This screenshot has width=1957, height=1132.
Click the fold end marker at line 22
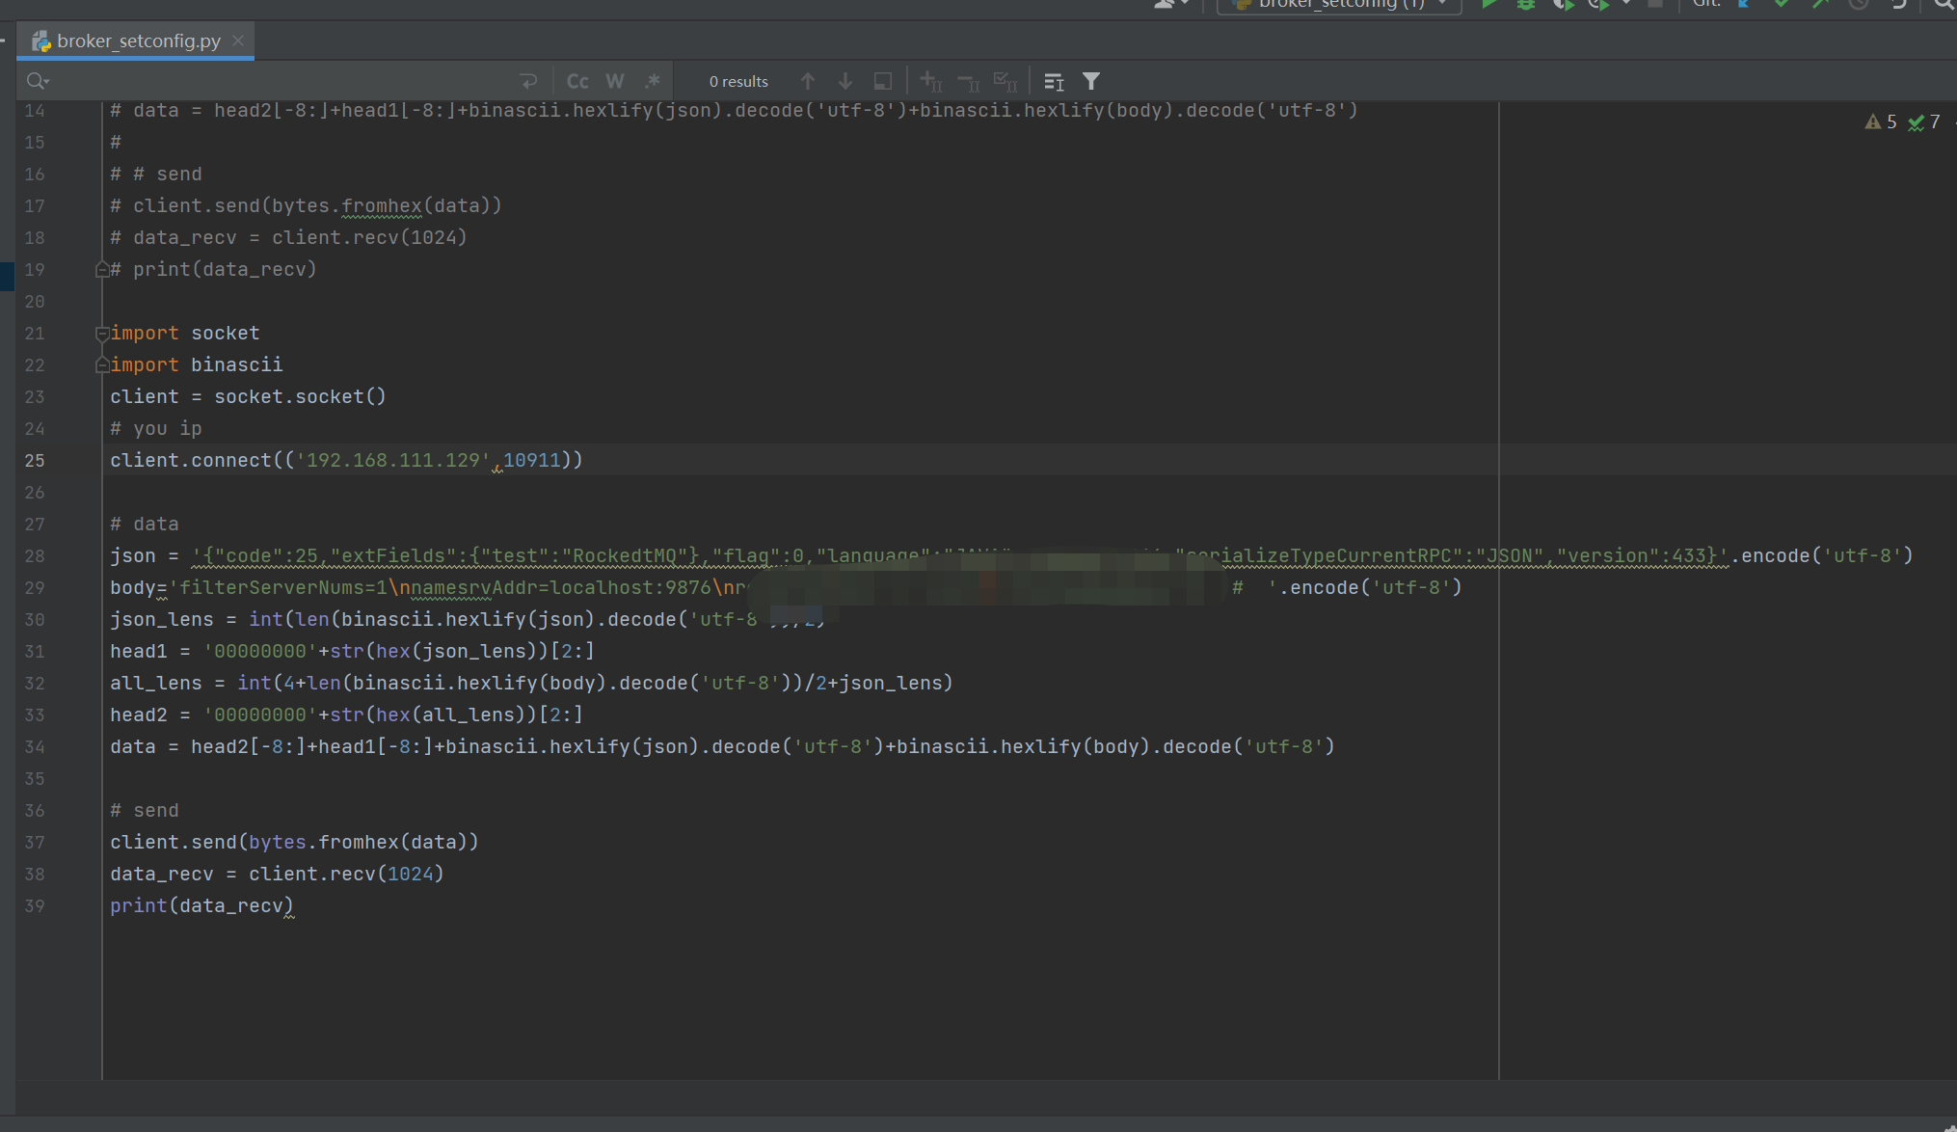coord(101,365)
